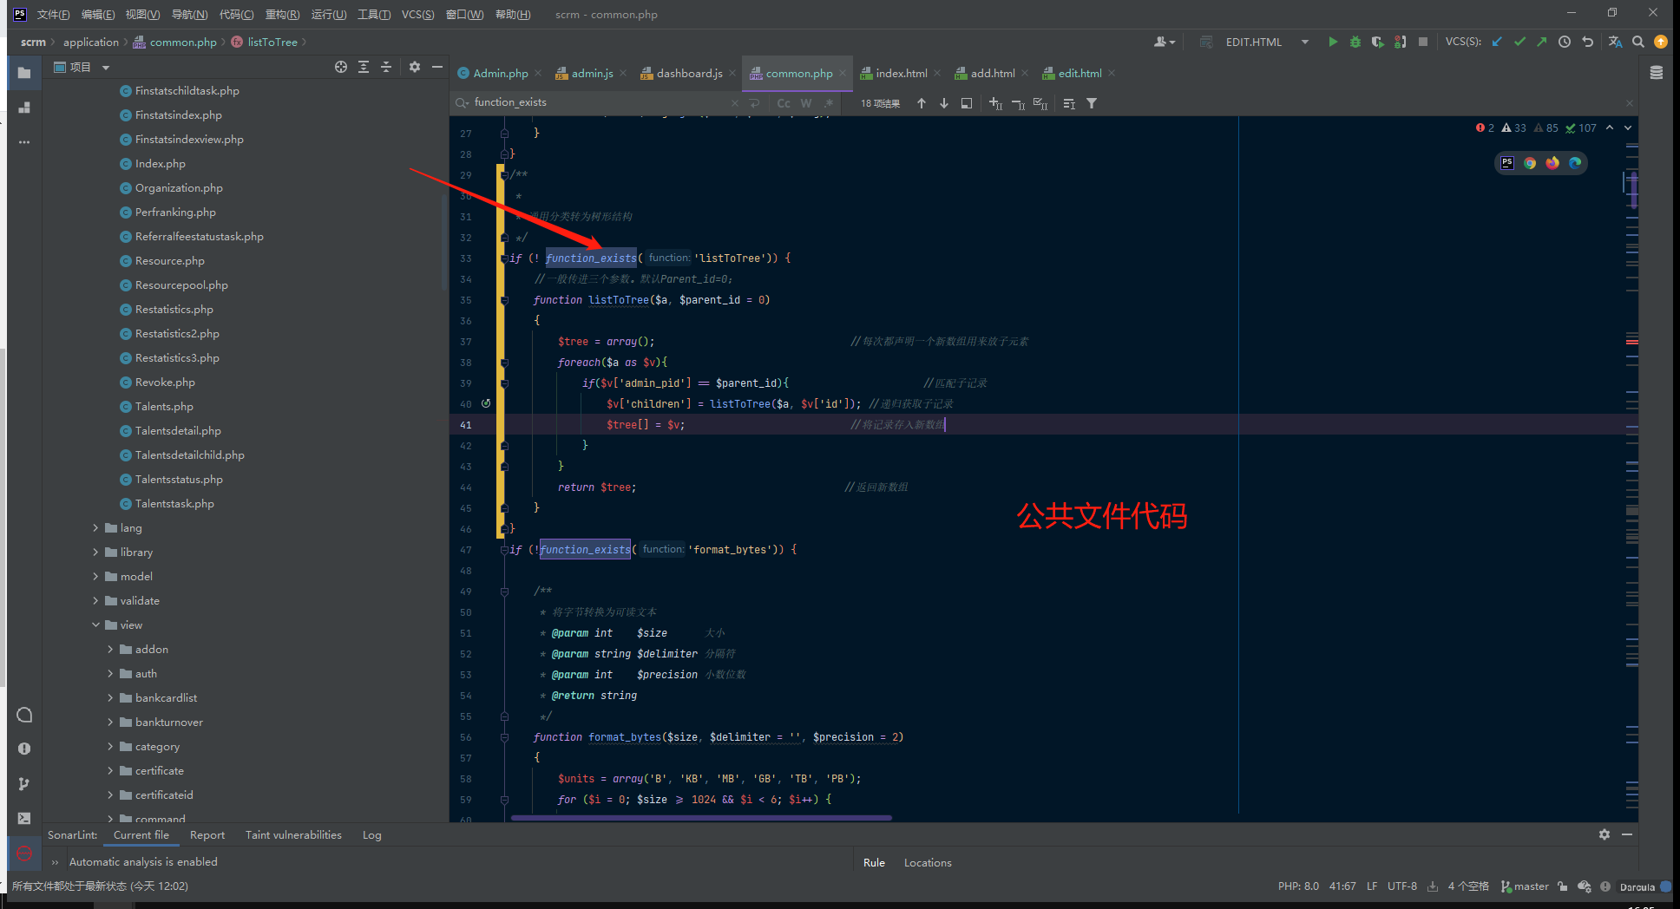Image resolution: width=1680 pixels, height=909 pixels.
Task: Open project panel settings gear
Action: [415, 67]
